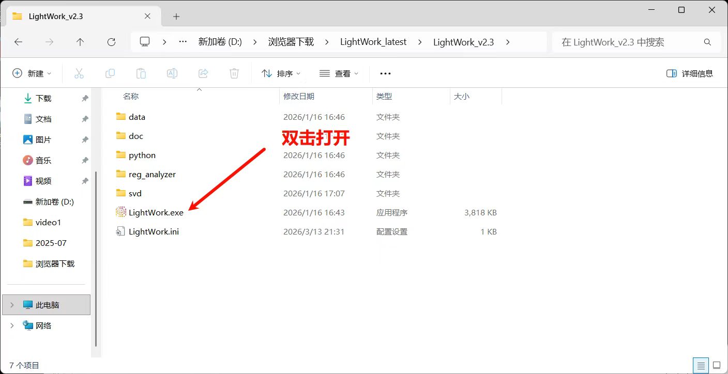
Task: Go up one directory level
Action: coord(80,42)
